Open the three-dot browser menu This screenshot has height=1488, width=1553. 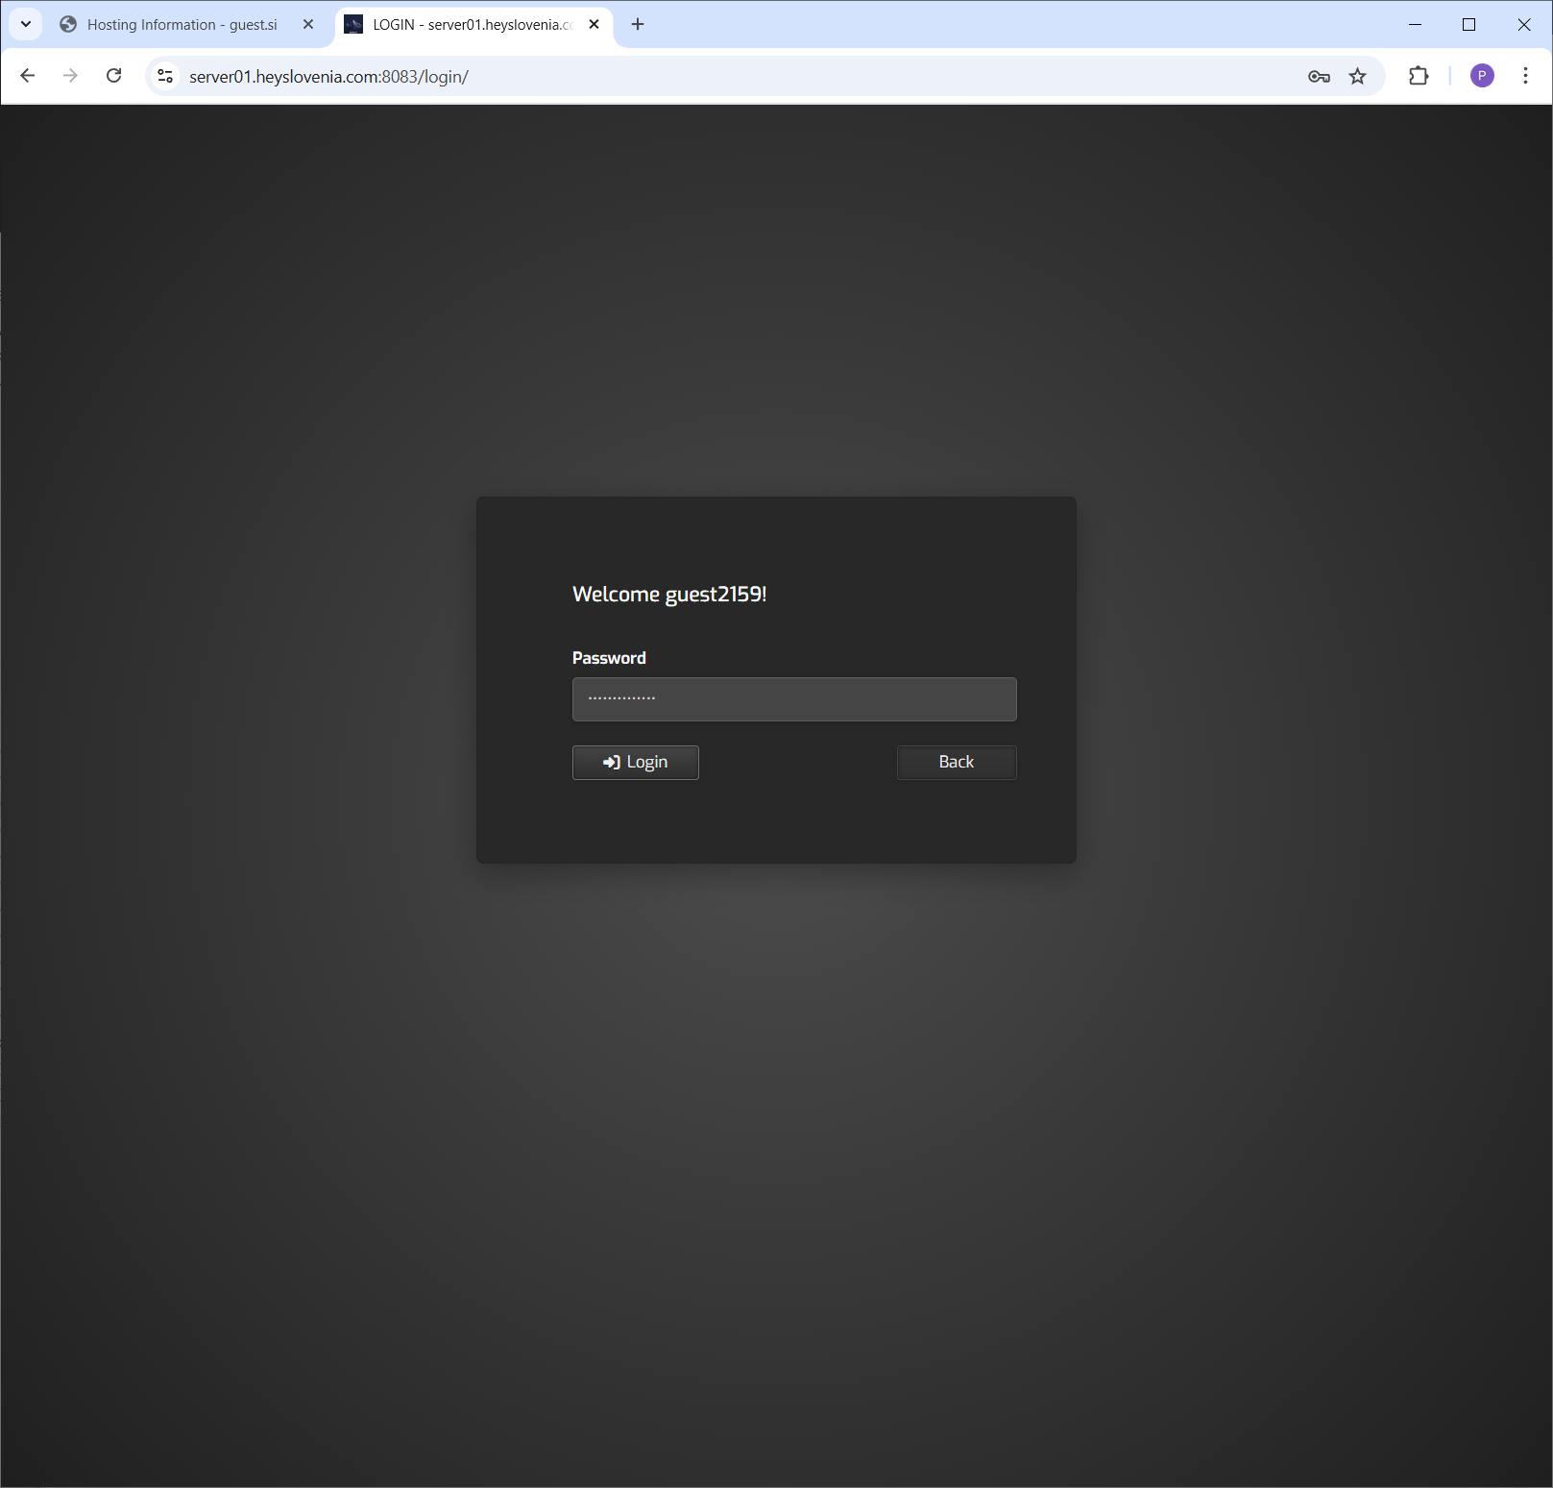pyautogui.click(x=1525, y=75)
